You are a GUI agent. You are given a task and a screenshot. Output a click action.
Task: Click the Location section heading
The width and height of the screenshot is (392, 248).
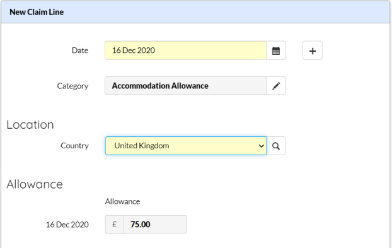click(30, 124)
